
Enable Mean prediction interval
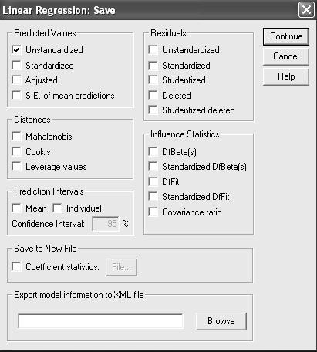pyautogui.click(x=16, y=208)
